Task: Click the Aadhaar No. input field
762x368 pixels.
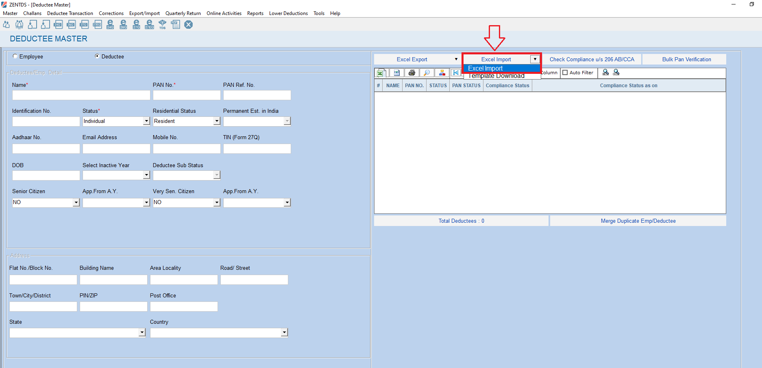Action: (46, 148)
